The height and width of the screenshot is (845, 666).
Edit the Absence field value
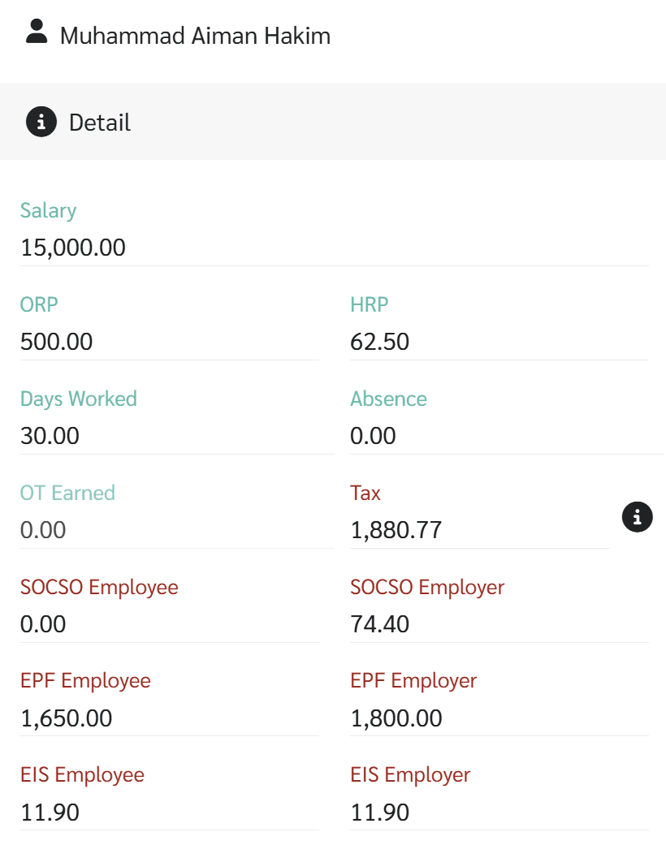507,436
